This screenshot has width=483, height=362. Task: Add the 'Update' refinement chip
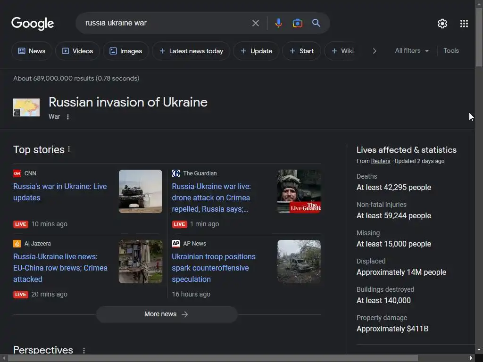256,51
